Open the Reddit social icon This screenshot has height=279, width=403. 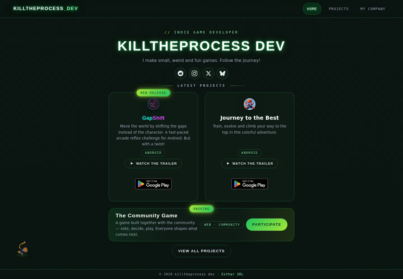[x=181, y=73]
